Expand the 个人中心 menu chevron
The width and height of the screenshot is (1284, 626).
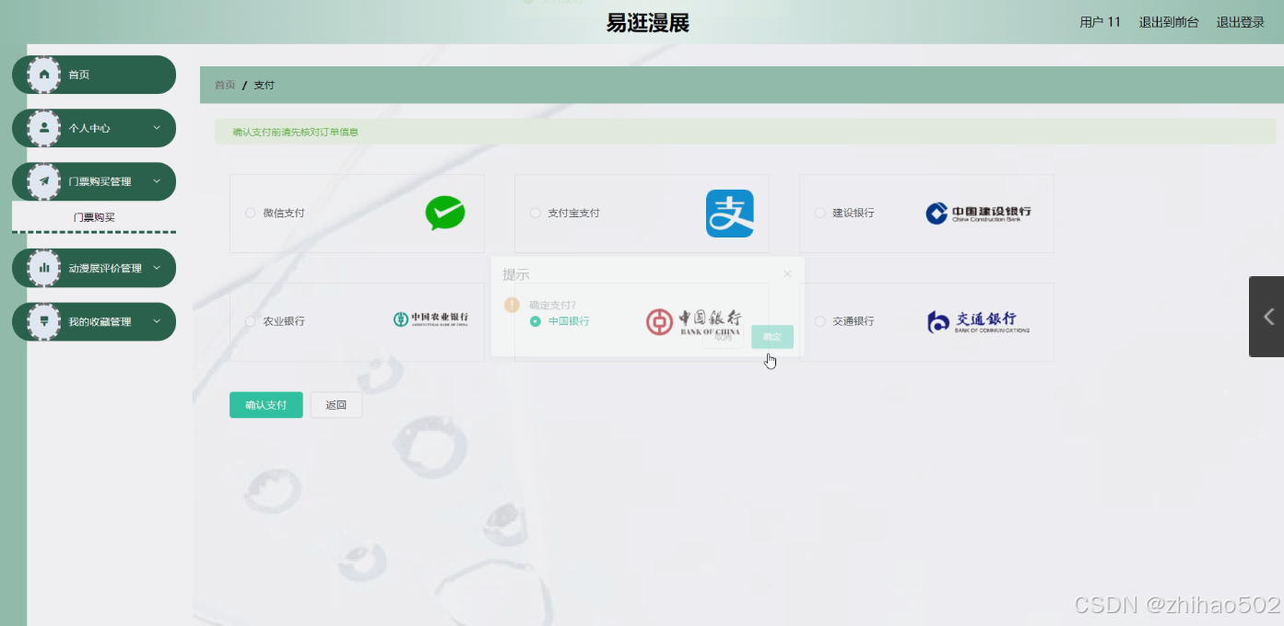tap(157, 128)
